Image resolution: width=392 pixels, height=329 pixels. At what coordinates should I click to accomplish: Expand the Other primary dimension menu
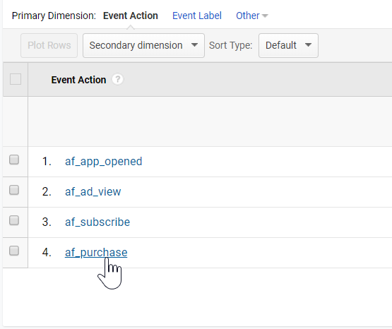point(251,16)
